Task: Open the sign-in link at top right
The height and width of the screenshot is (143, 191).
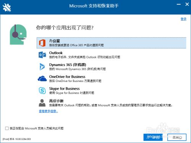Action: coord(183,19)
